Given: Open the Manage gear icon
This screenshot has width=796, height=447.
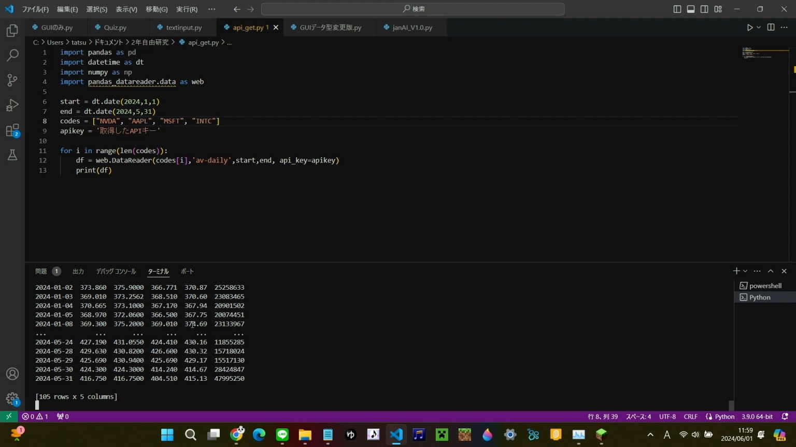Looking at the screenshot, I should (x=12, y=398).
